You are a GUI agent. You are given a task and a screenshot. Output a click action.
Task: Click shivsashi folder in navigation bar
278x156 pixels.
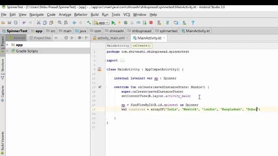[115, 31]
